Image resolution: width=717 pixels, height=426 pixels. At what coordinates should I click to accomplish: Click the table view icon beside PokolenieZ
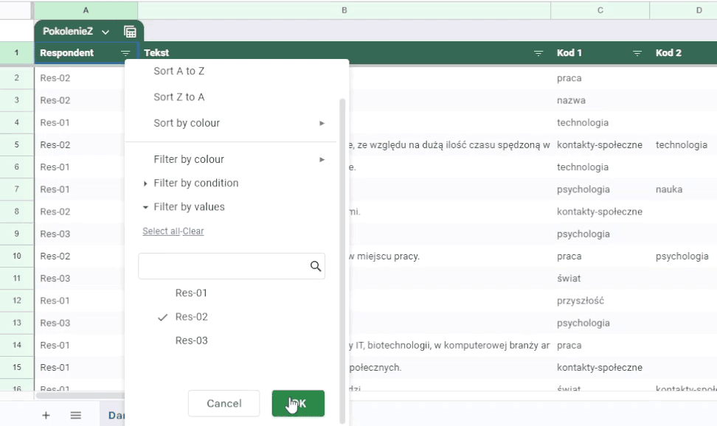point(130,32)
